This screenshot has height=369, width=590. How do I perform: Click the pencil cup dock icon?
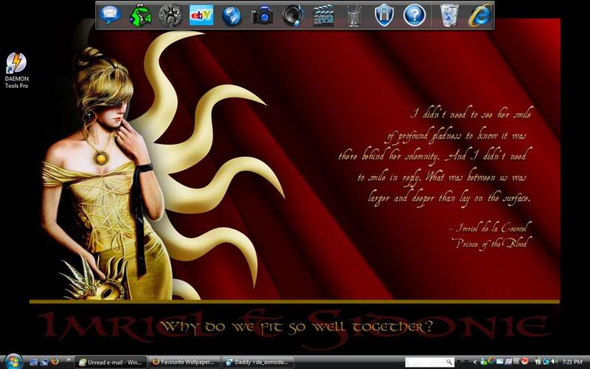click(x=354, y=16)
